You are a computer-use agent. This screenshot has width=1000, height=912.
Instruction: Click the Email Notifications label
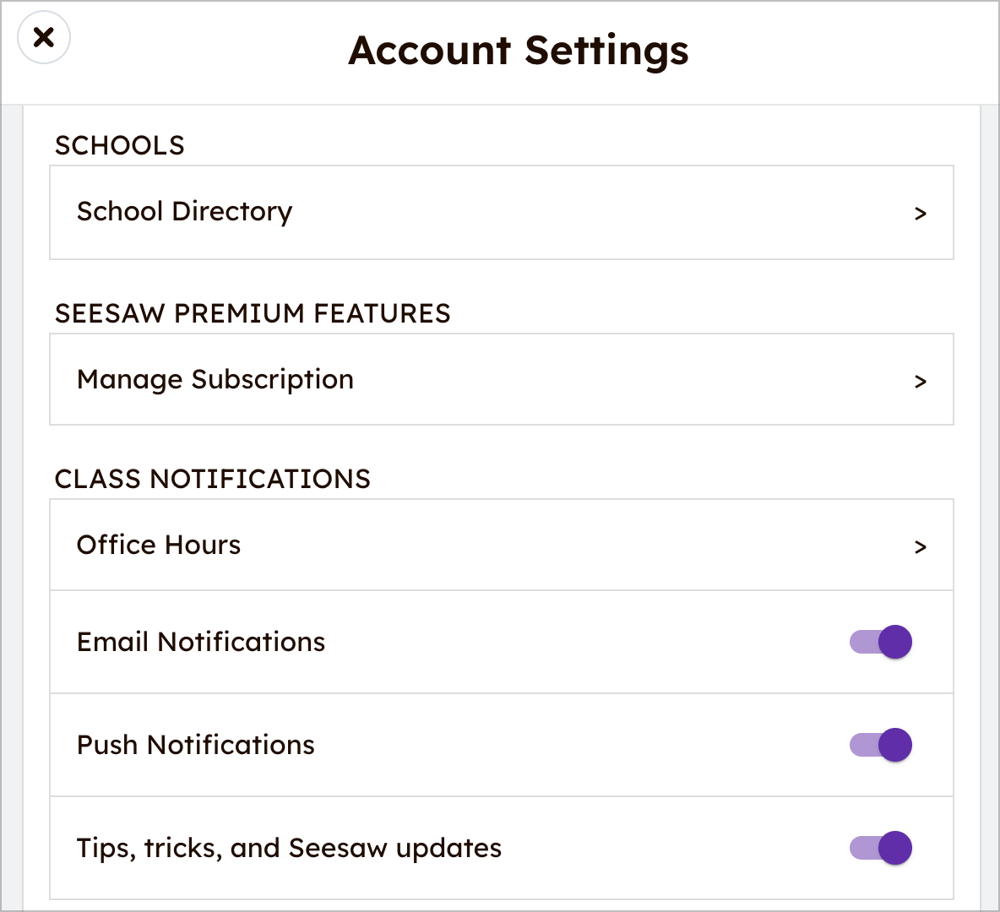(201, 643)
